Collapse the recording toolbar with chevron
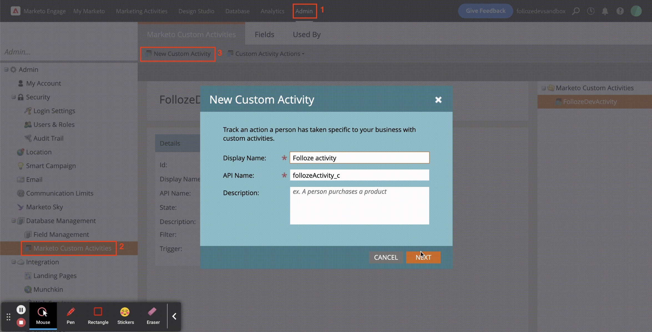The image size is (652, 332). [174, 316]
